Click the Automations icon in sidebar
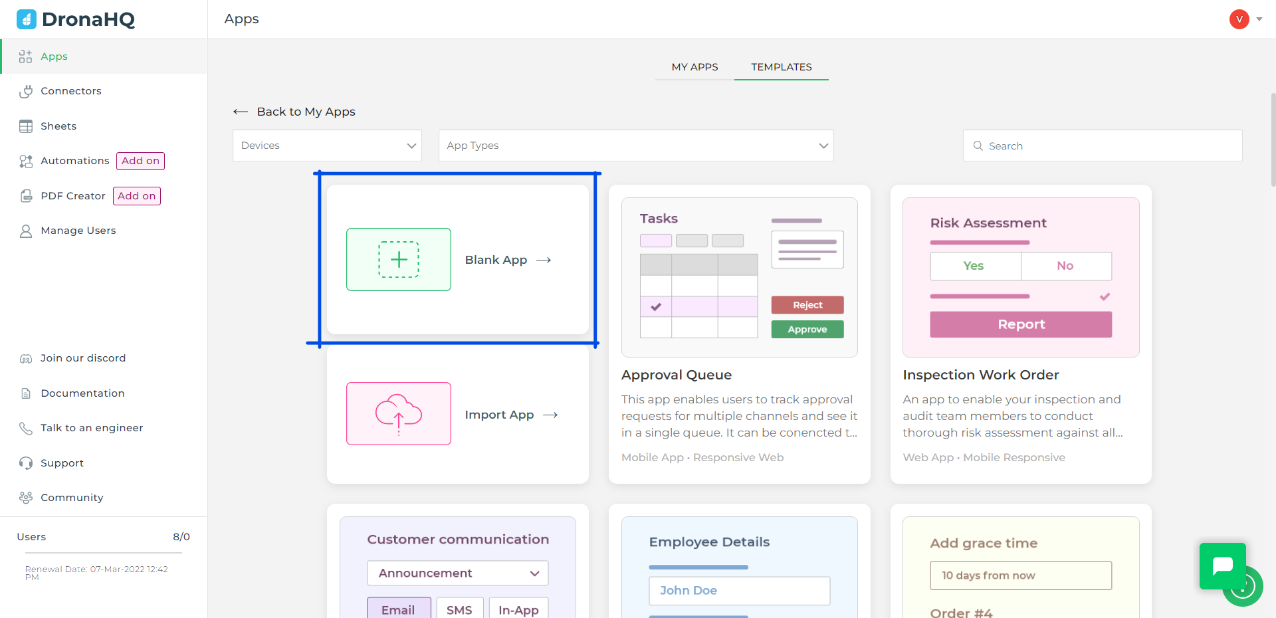This screenshot has height=618, width=1276. click(x=26, y=161)
